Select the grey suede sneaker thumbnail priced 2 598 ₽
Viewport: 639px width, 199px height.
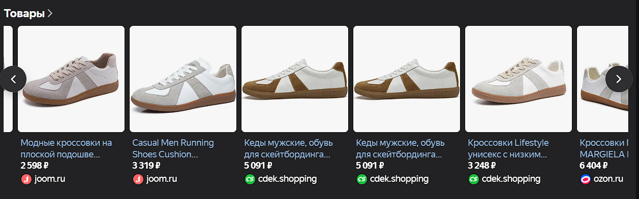pyautogui.click(x=71, y=79)
